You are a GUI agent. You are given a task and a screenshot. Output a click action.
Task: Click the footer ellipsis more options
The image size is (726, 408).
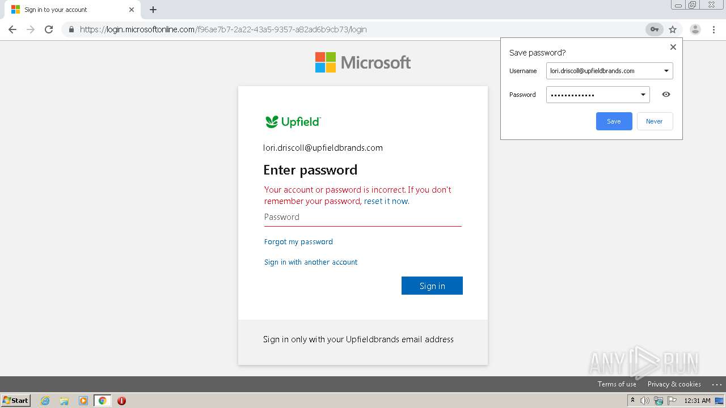coord(716,384)
